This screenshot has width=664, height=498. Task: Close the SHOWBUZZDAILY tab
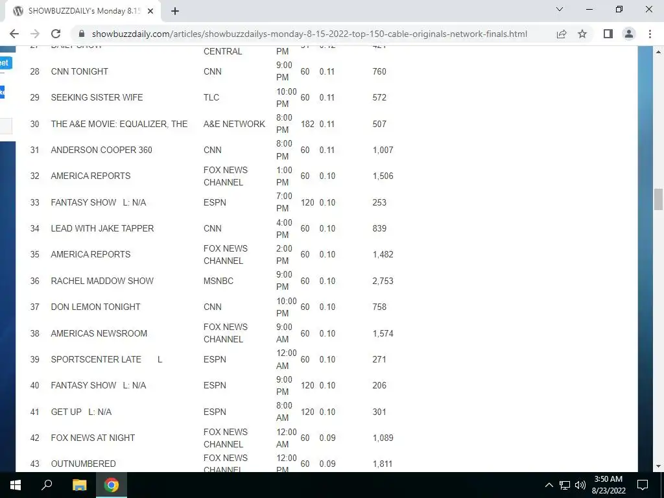150,12
